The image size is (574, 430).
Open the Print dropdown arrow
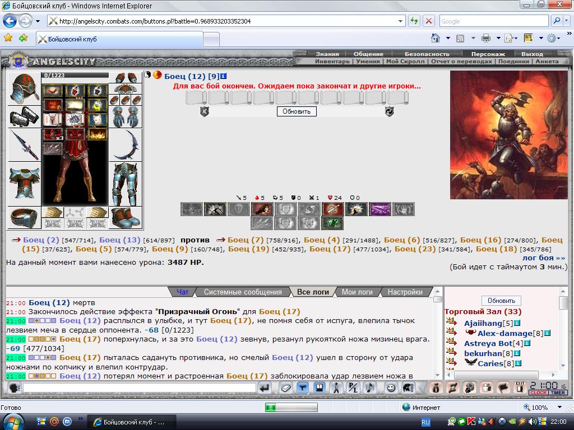[498, 38]
